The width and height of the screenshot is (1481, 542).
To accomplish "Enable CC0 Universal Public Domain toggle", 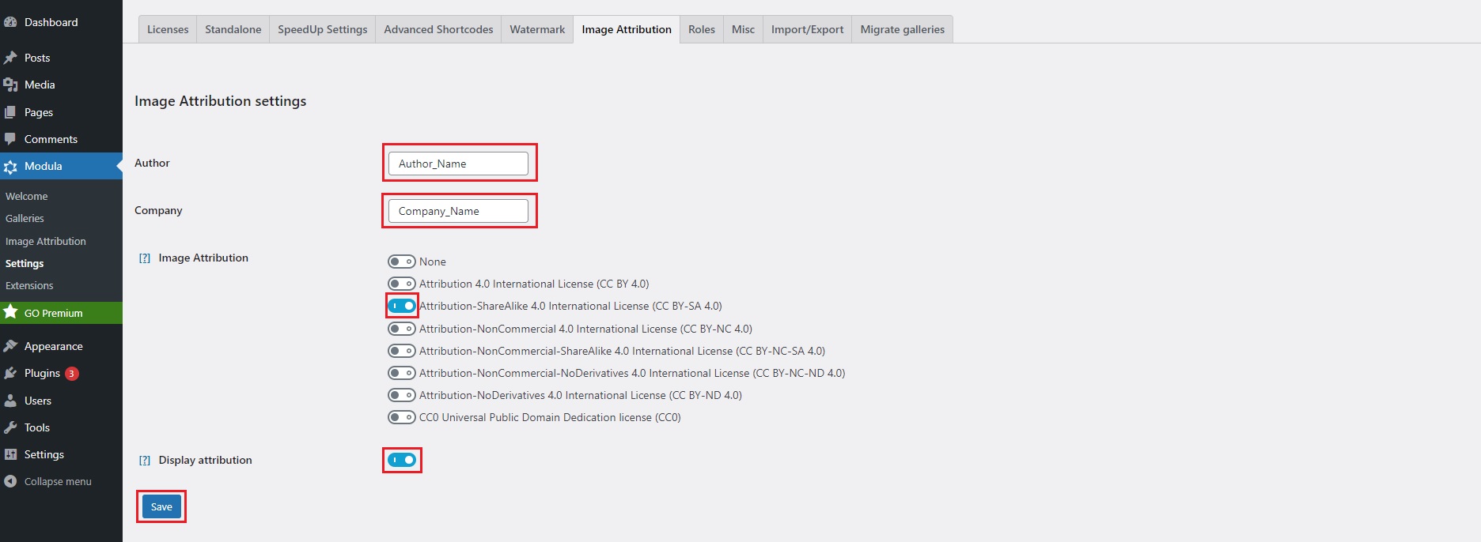I will click(401, 417).
